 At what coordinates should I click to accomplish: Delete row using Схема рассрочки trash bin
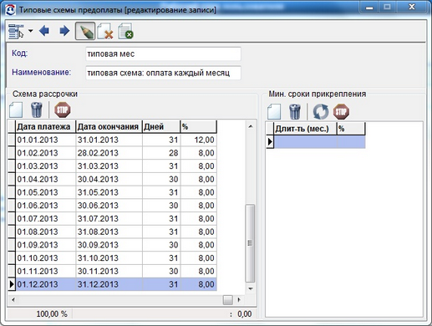[37, 110]
